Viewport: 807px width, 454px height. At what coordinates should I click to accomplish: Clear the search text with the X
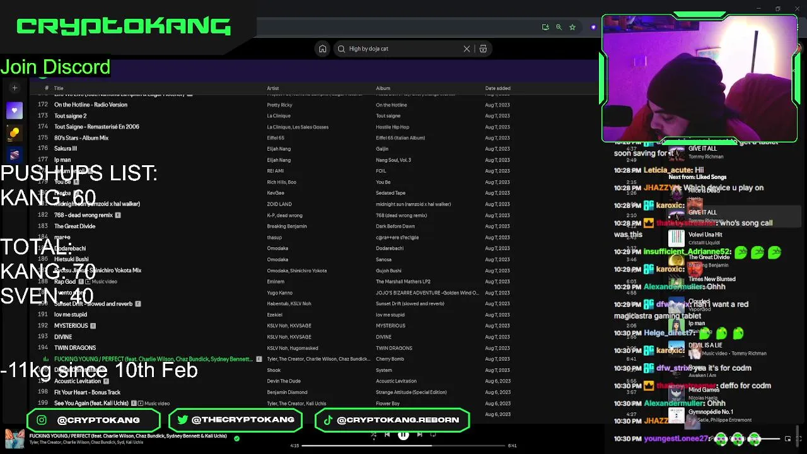tap(467, 49)
